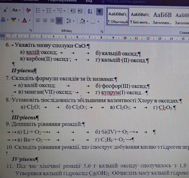Screen dimensions: 189x178
Task: Apply the red font color
Action: pos(25,20)
